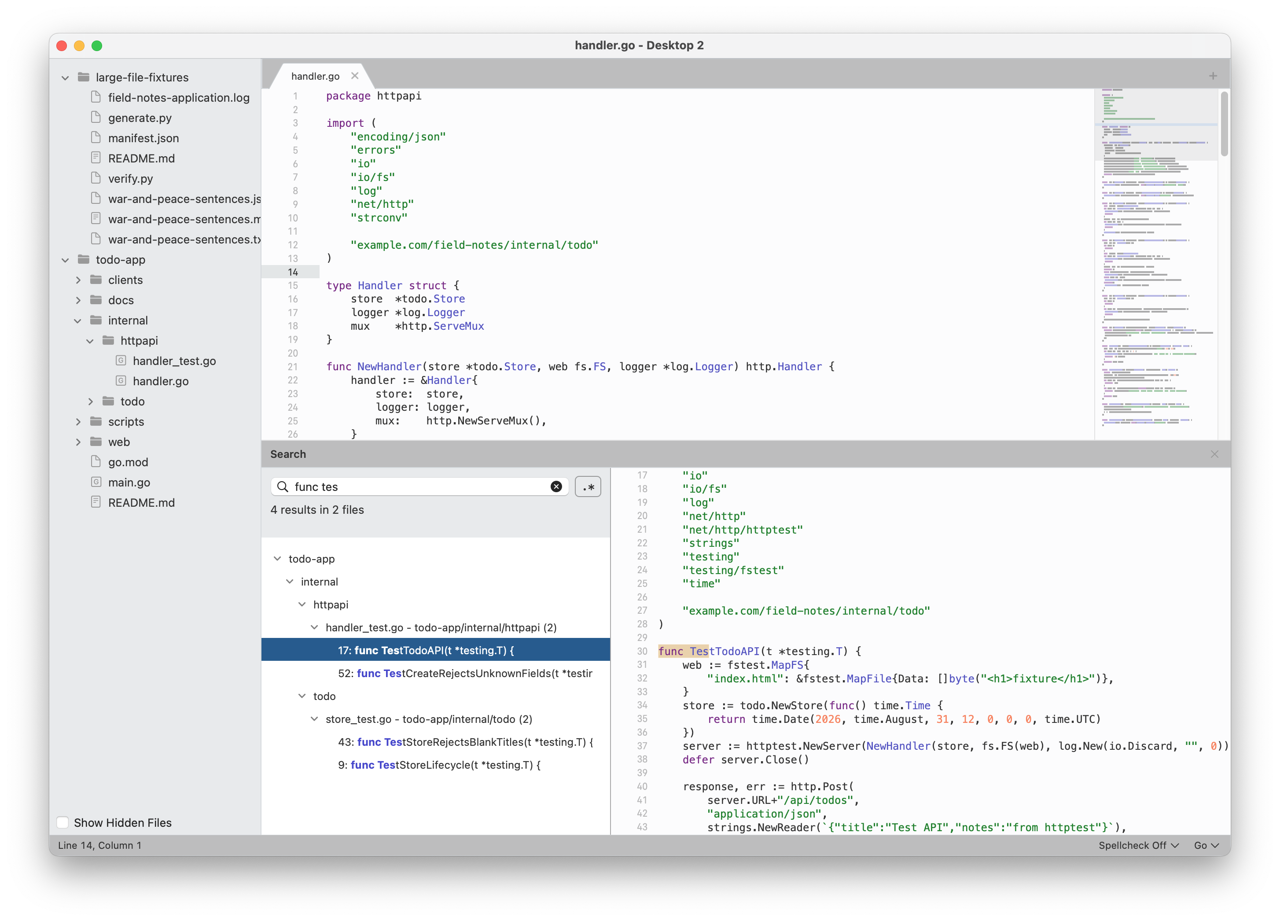Toggle regular expression search option
This screenshot has height=921, width=1280.
click(x=588, y=486)
